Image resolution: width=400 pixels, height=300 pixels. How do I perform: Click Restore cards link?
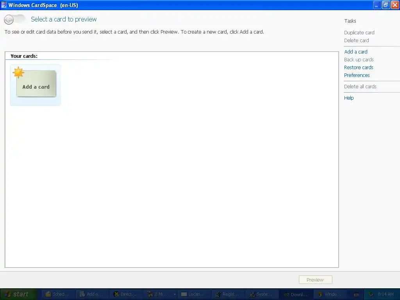[x=359, y=67]
